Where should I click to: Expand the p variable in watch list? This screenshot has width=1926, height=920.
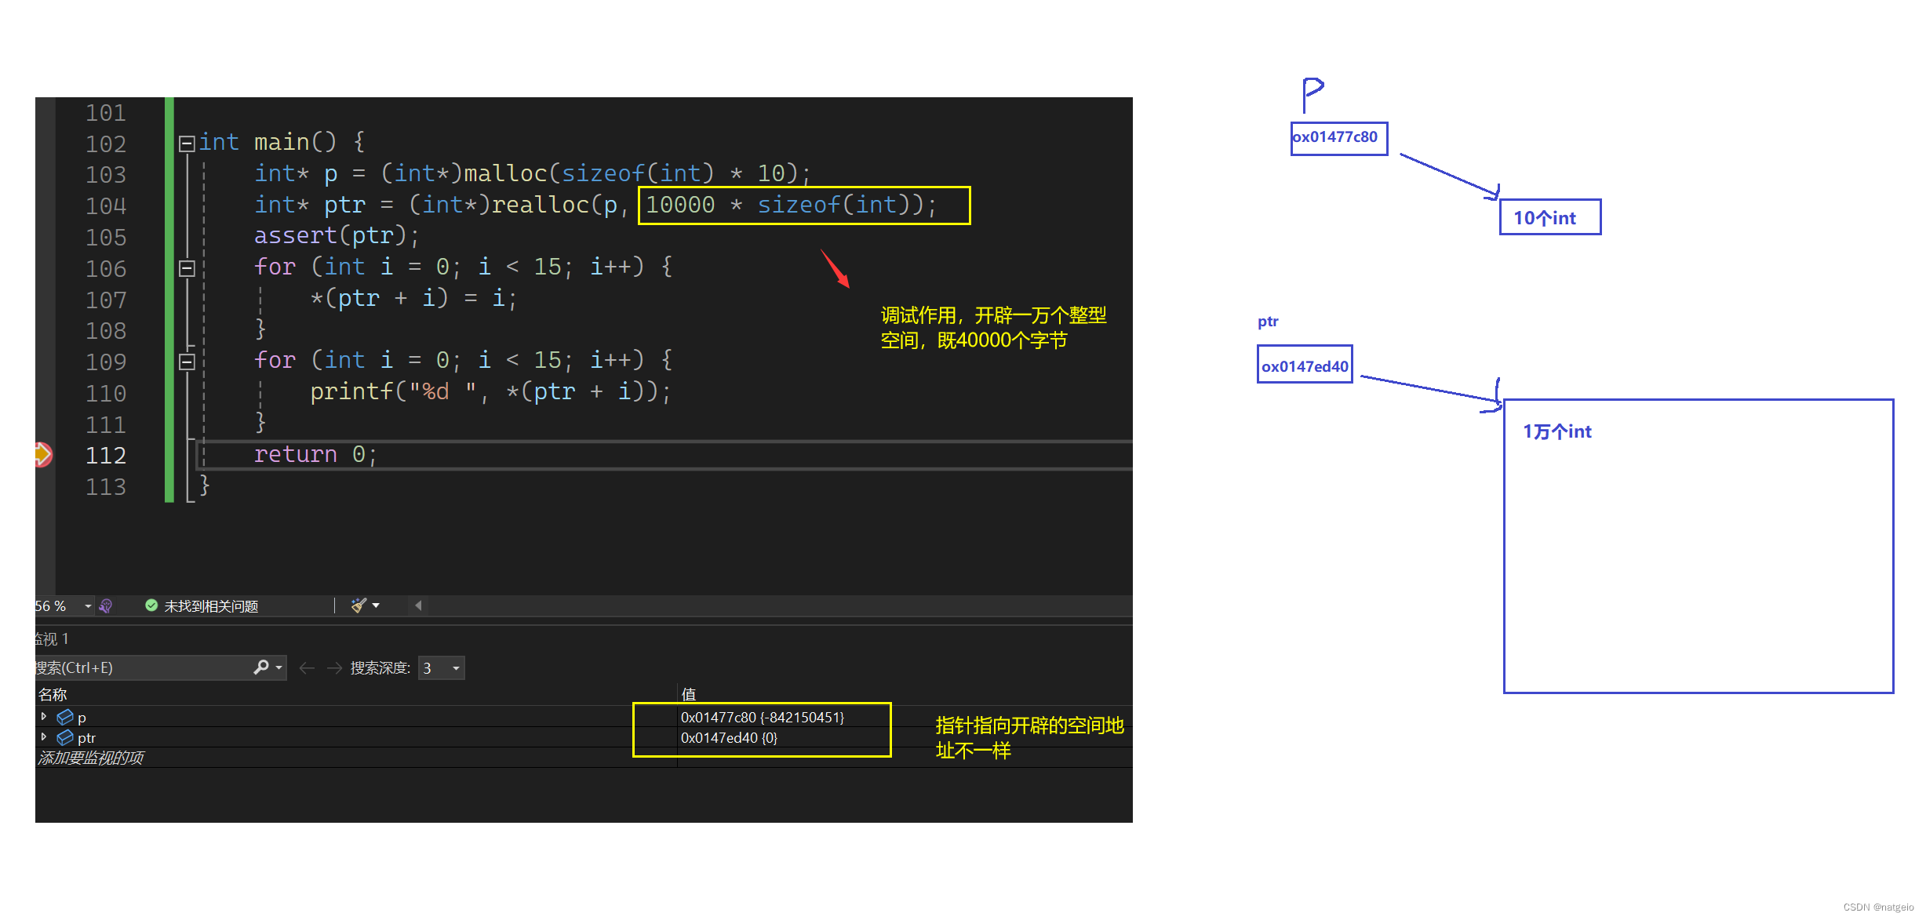[44, 716]
